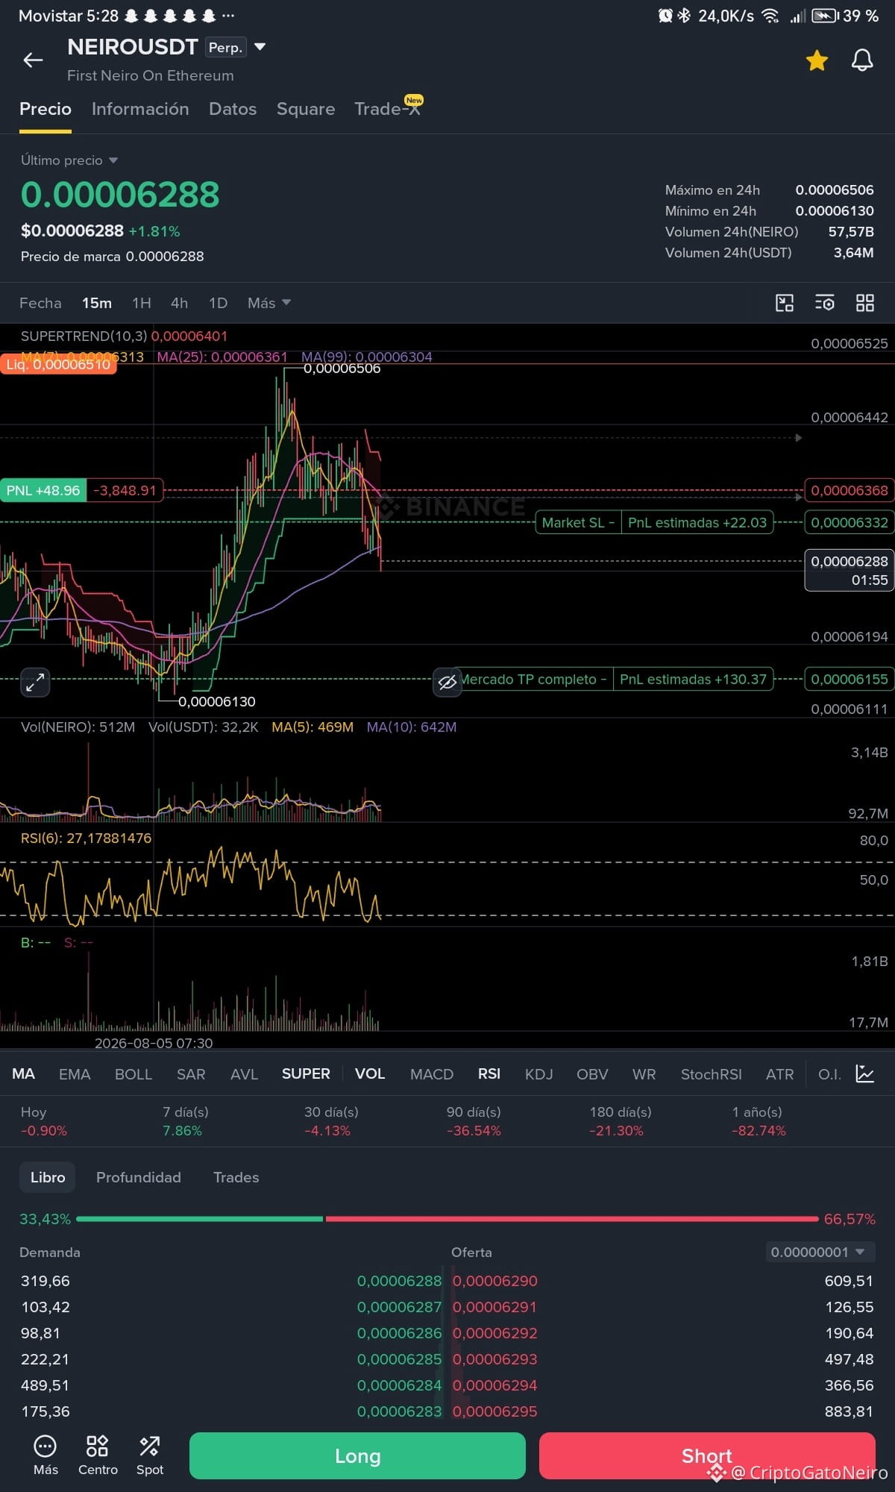Tap the 33,43% / 66,57% bid-ask ratio bar
The width and height of the screenshot is (895, 1492).
click(447, 1219)
